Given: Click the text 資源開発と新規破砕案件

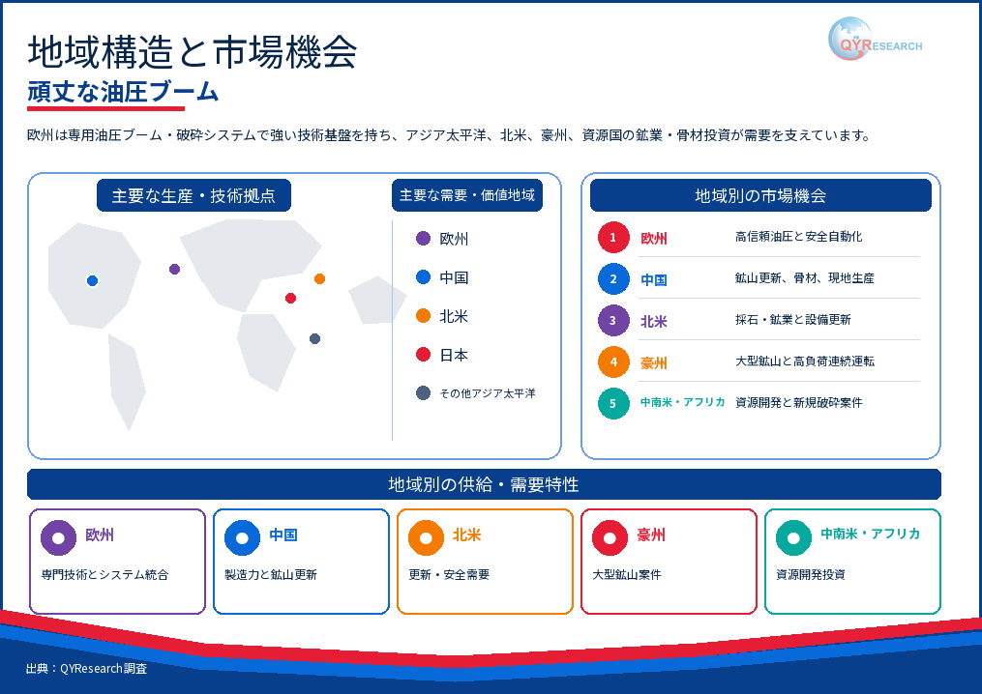Looking at the screenshot, I should 798,402.
